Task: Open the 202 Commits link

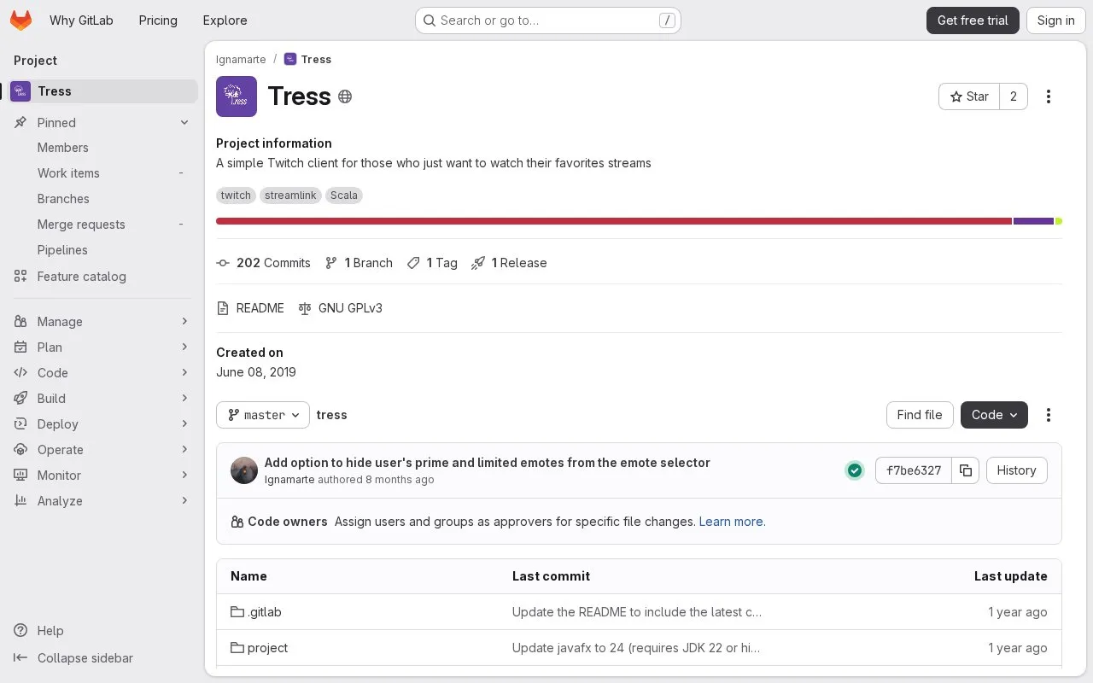Action: point(264,263)
